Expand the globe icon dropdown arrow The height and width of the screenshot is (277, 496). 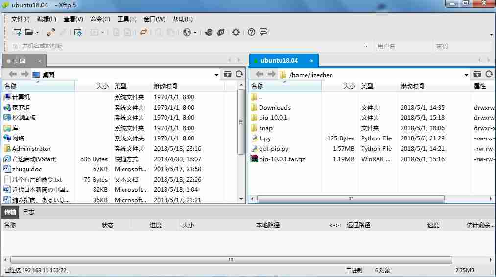coord(195,33)
